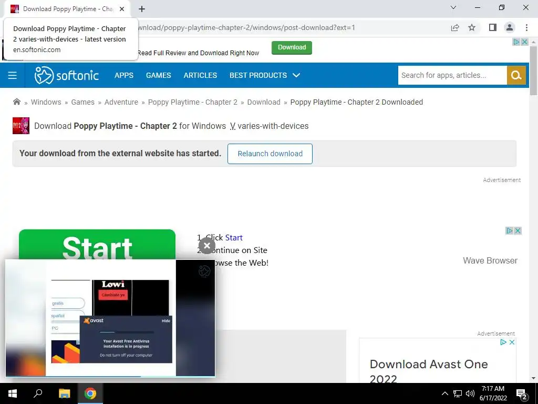
Task: Focus the Search for apps field
Action: point(452,75)
